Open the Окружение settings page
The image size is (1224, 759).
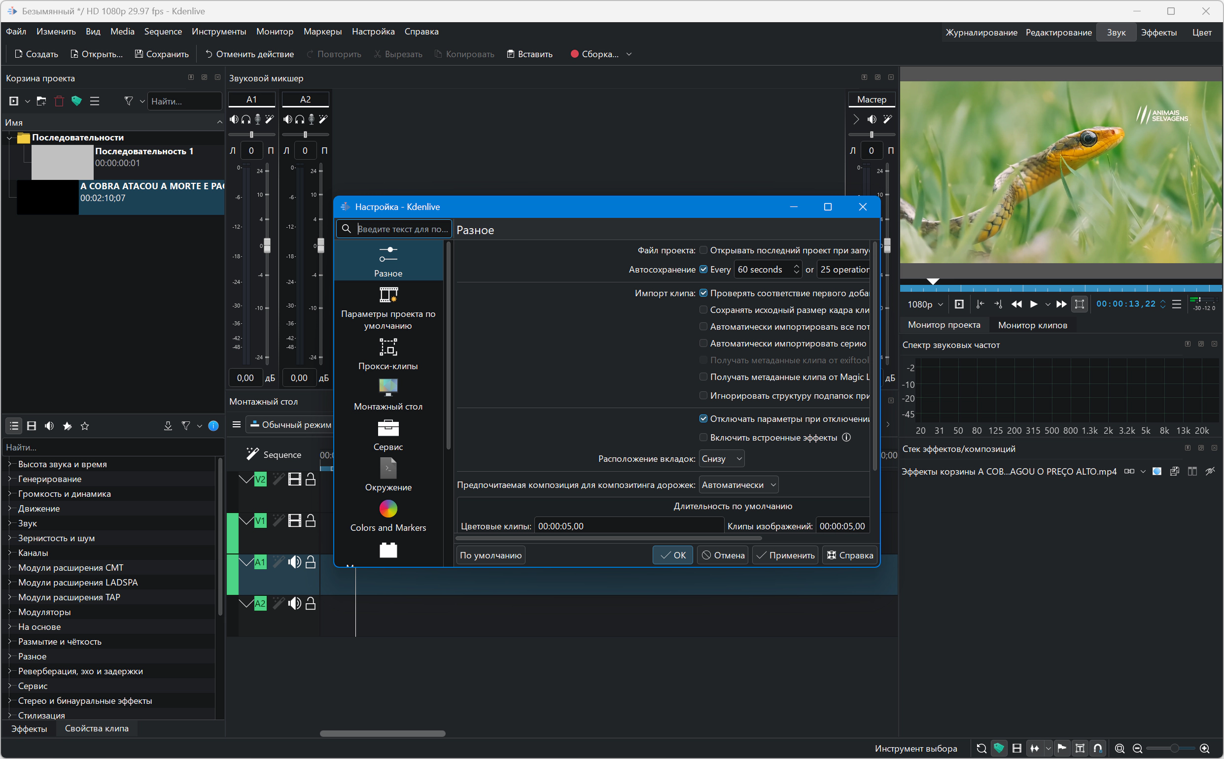click(388, 475)
